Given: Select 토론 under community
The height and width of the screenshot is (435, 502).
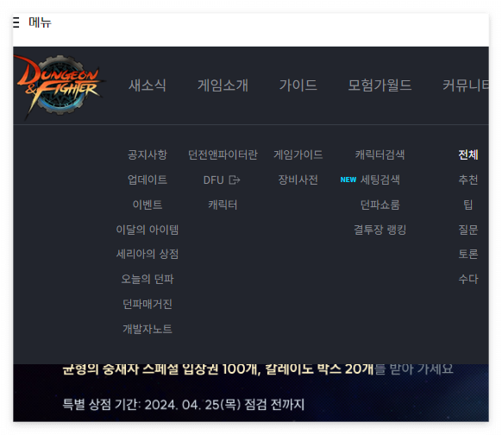Looking at the screenshot, I should tap(468, 255).
